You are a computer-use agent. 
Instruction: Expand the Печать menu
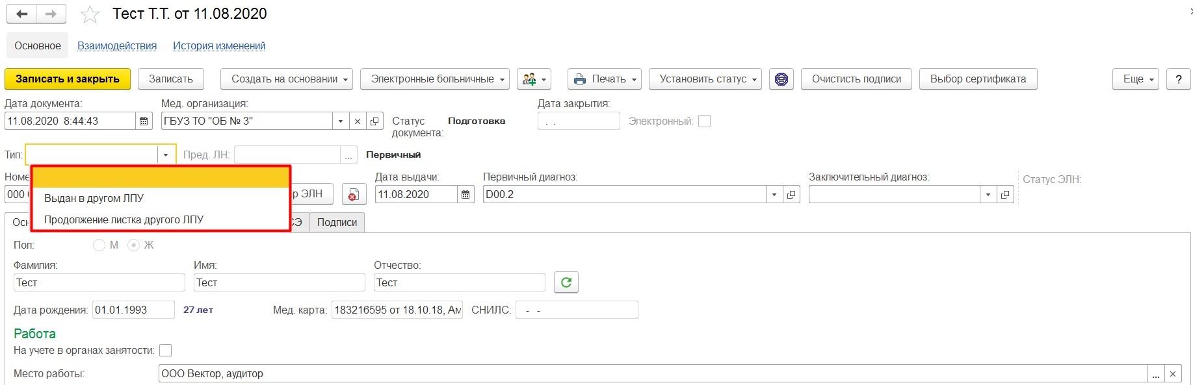point(604,79)
